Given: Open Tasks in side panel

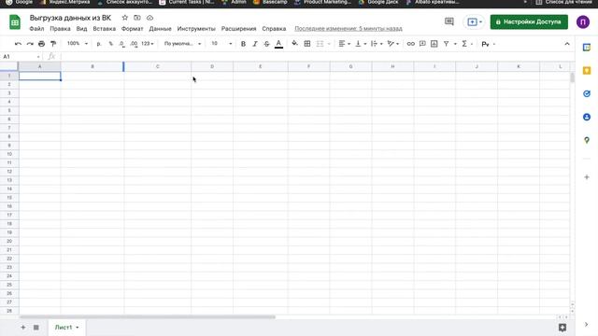Looking at the screenshot, I should pos(587,93).
